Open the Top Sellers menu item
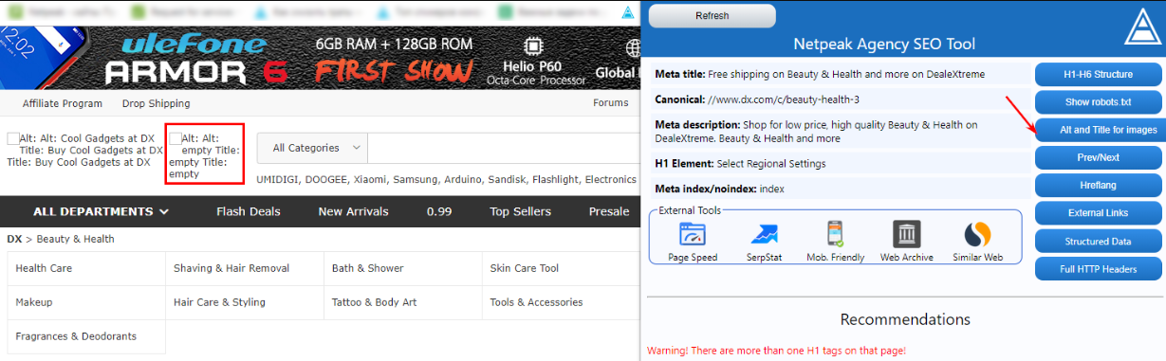Image resolution: width=1166 pixels, height=361 pixels. point(522,211)
